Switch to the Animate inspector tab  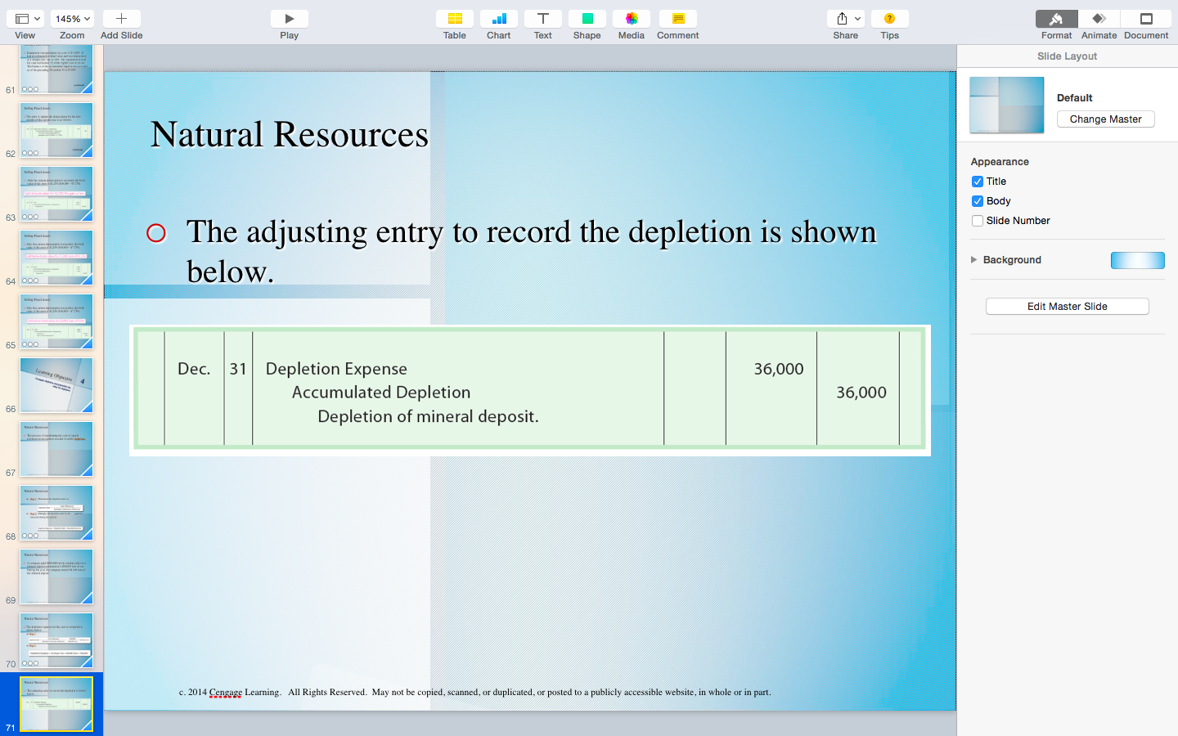point(1099,19)
